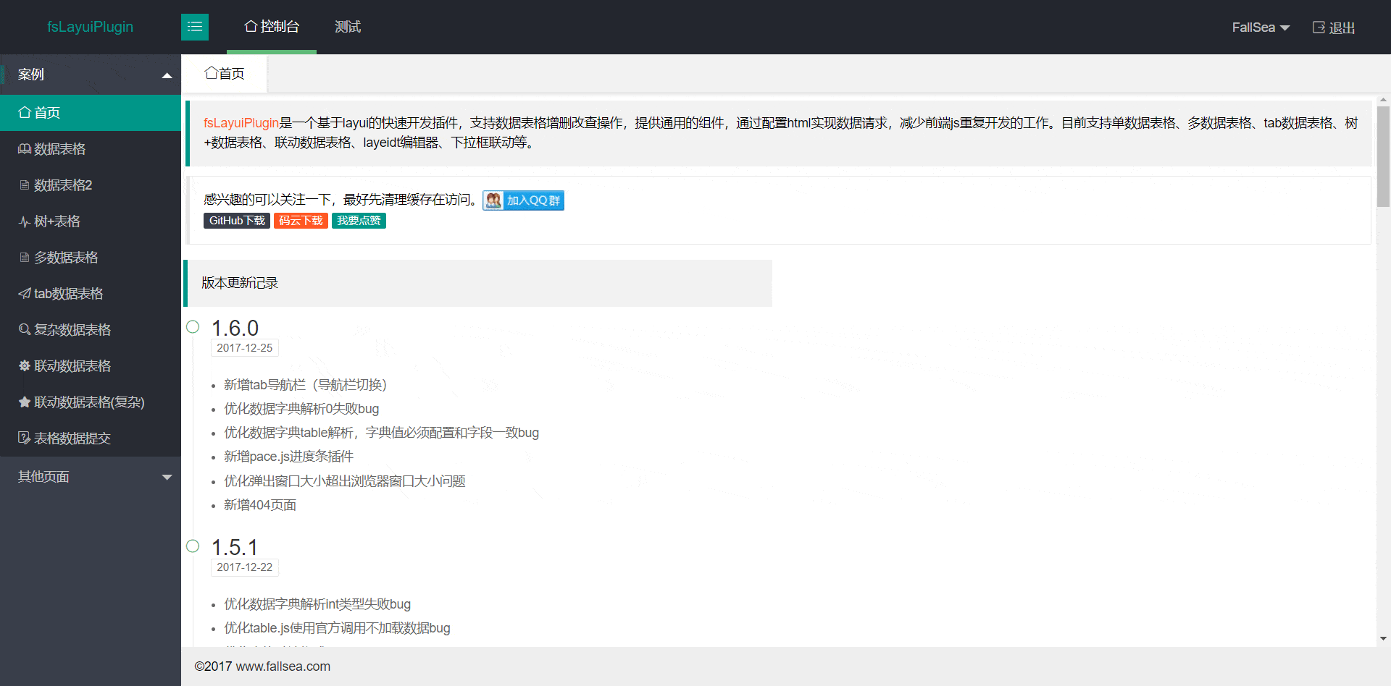Click the scrollbar up arrow
Image resolution: width=1391 pixels, height=686 pixels.
pos(1383,100)
